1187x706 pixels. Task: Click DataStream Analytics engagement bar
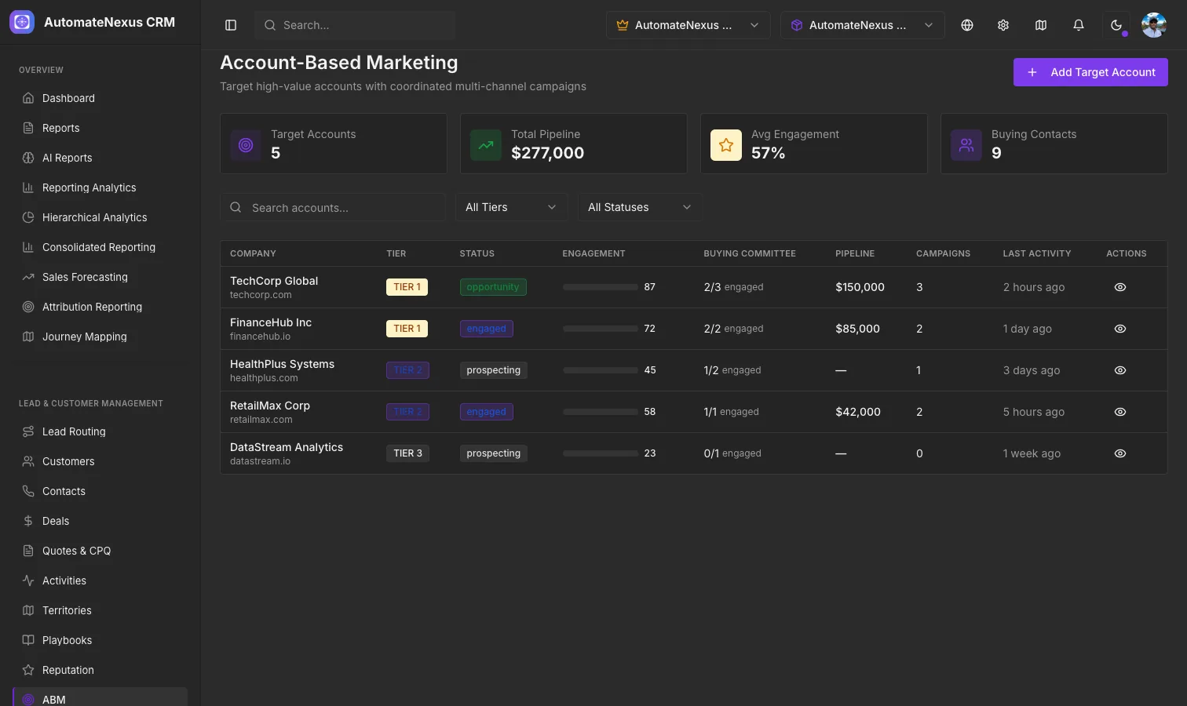[601, 453]
